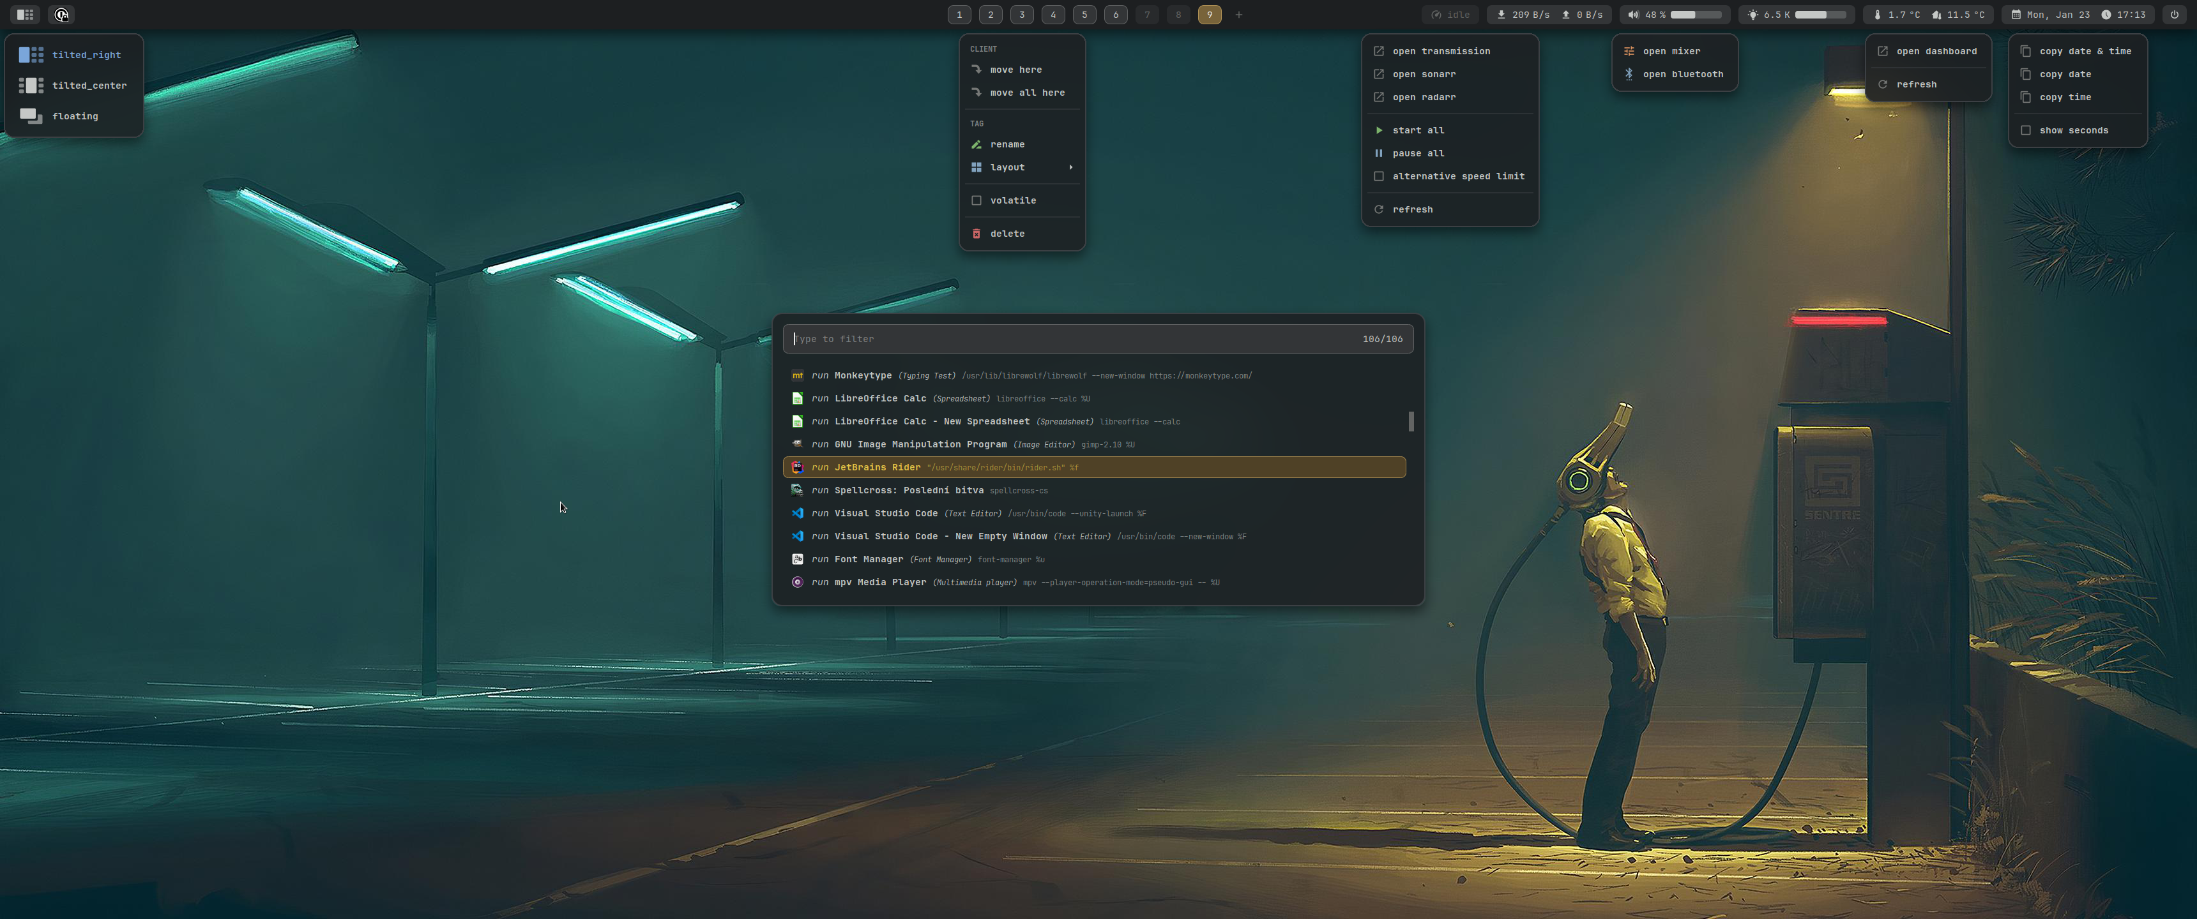Switch to tag 2
This screenshot has width=2197, height=919.
[x=991, y=15]
